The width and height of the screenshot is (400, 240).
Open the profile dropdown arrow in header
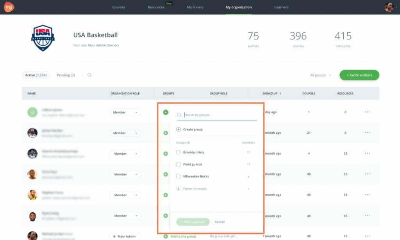pyautogui.click(x=396, y=7)
